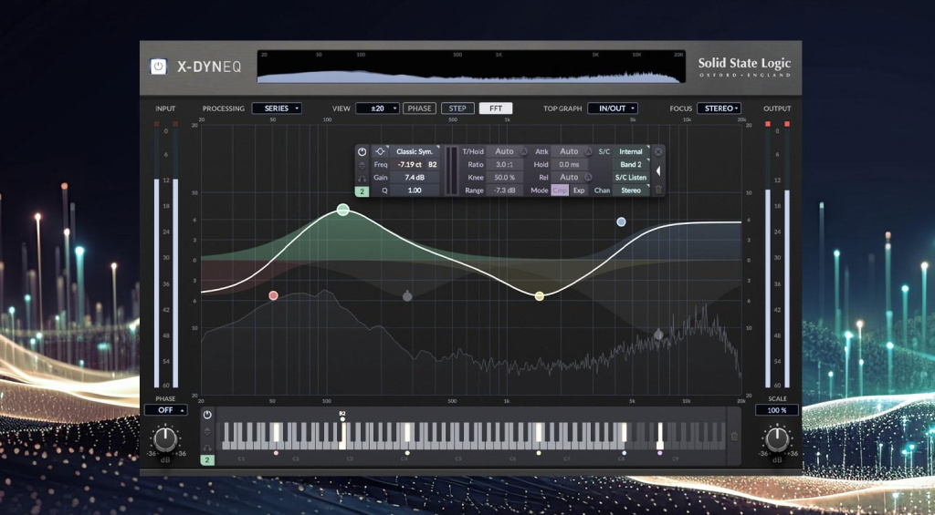Select Cmp dynamics mode
Screen dimensions: 935x515
pyautogui.click(x=560, y=191)
